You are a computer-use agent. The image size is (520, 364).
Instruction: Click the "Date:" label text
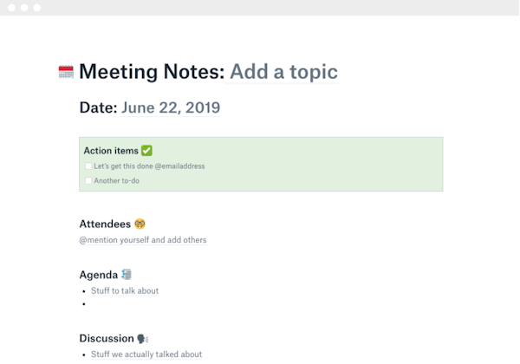pyautogui.click(x=97, y=108)
